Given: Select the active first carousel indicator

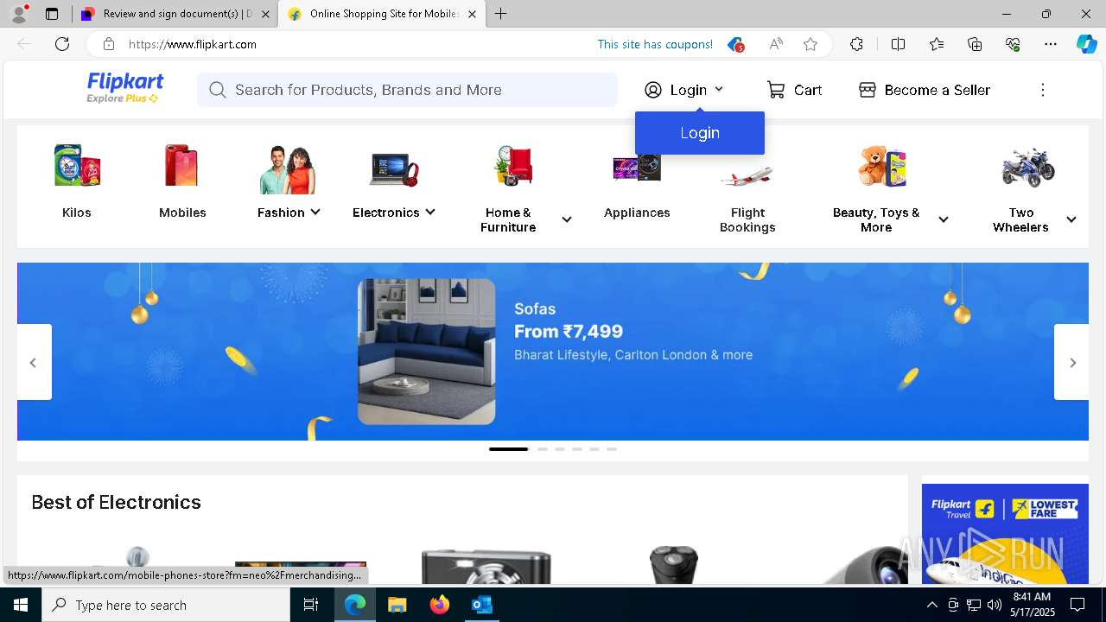Looking at the screenshot, I should click(x=508, y=449).
